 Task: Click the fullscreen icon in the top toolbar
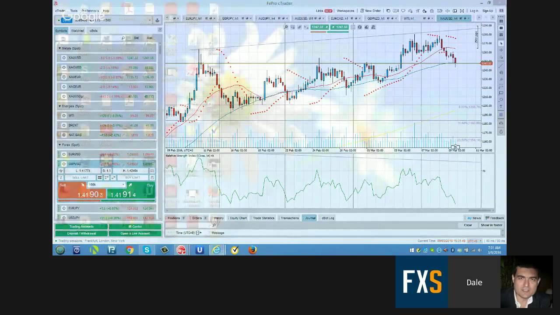click(462, 11)
